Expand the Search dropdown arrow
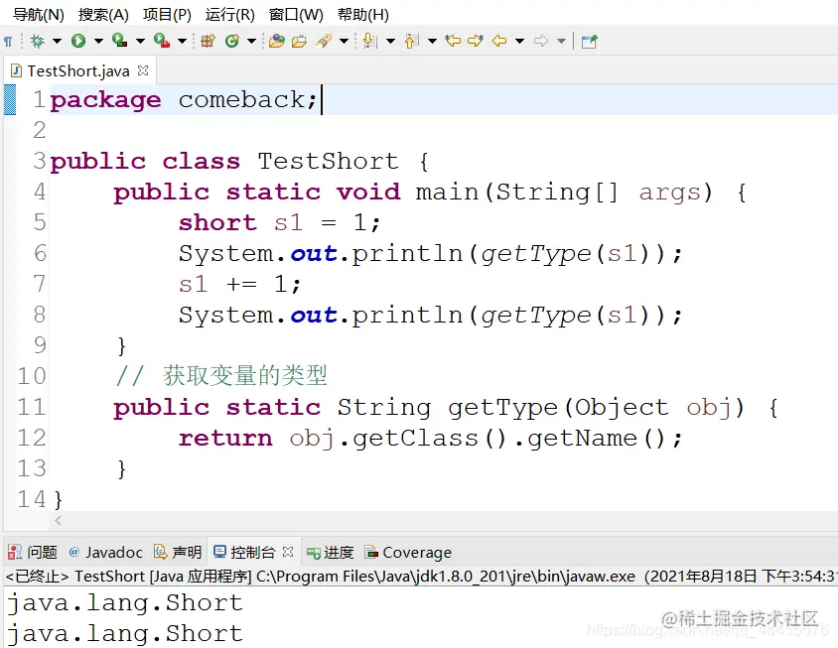Image resolution: width=838 pixels, height=648 pixels. (344, 41)
